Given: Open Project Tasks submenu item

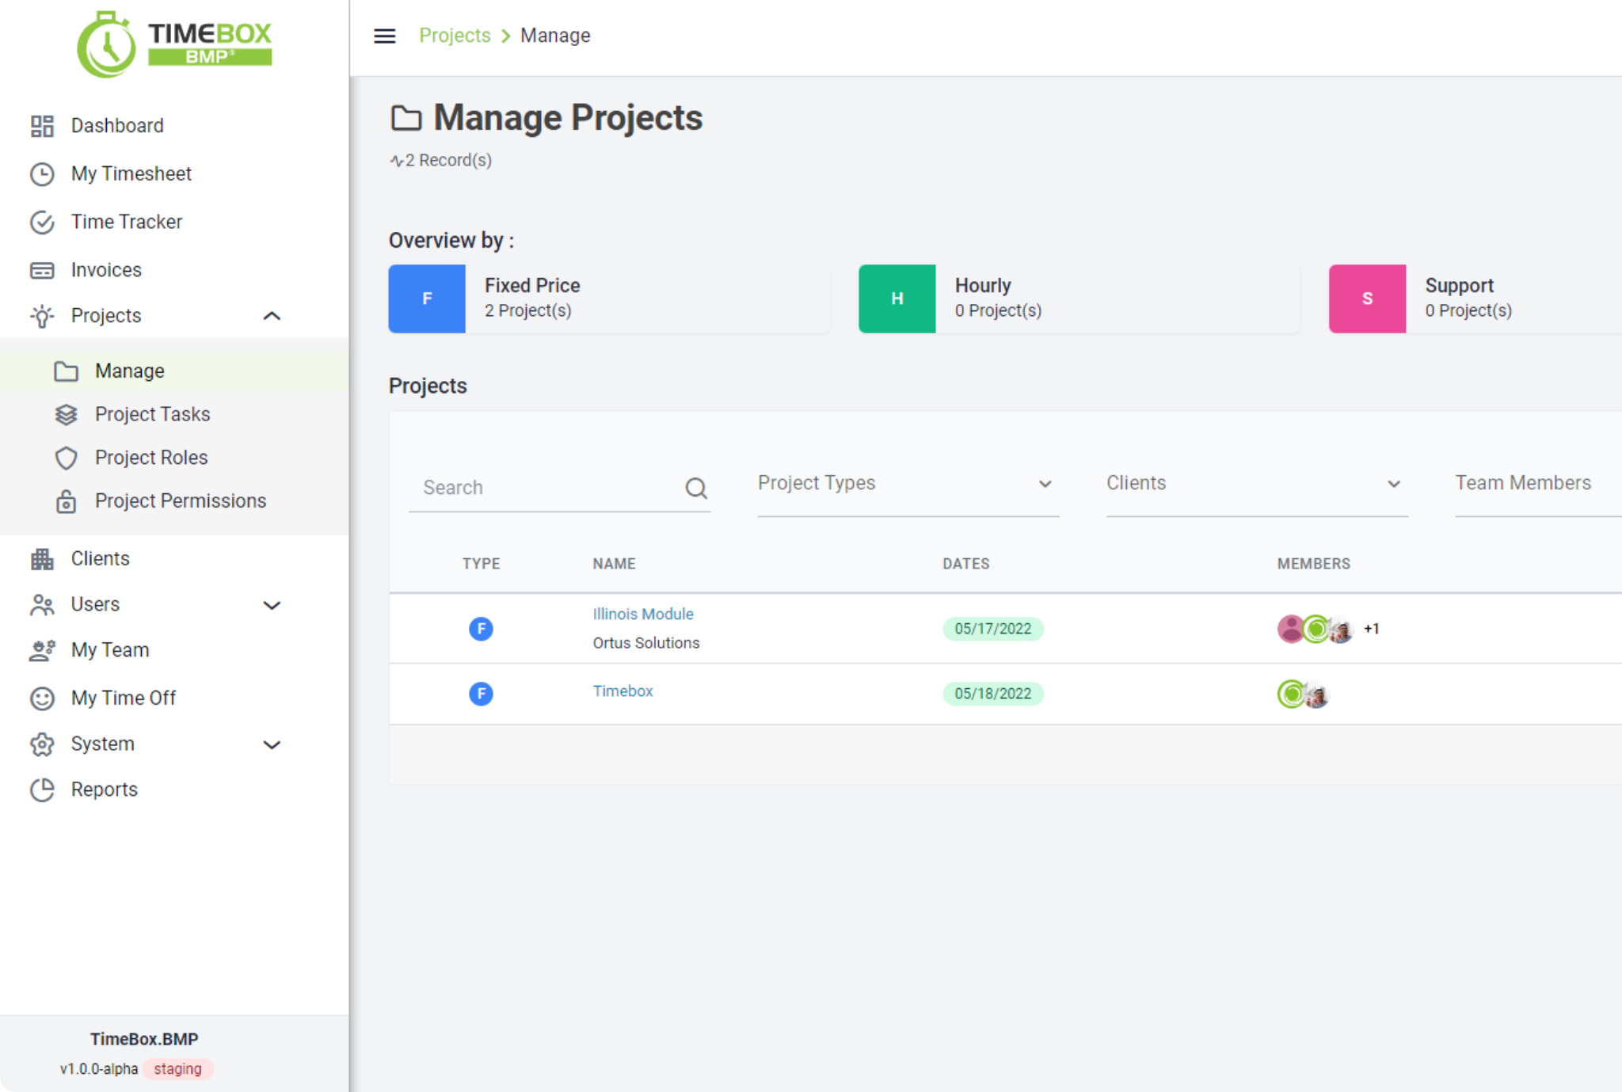Looking at the screenshot, I should pyautogui.click(x=153, y=415).
